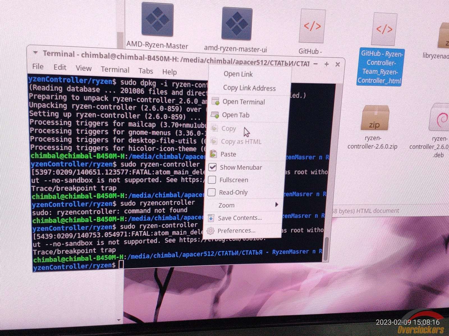Click the terminal prompt cursor at bottom

[121, 265]
